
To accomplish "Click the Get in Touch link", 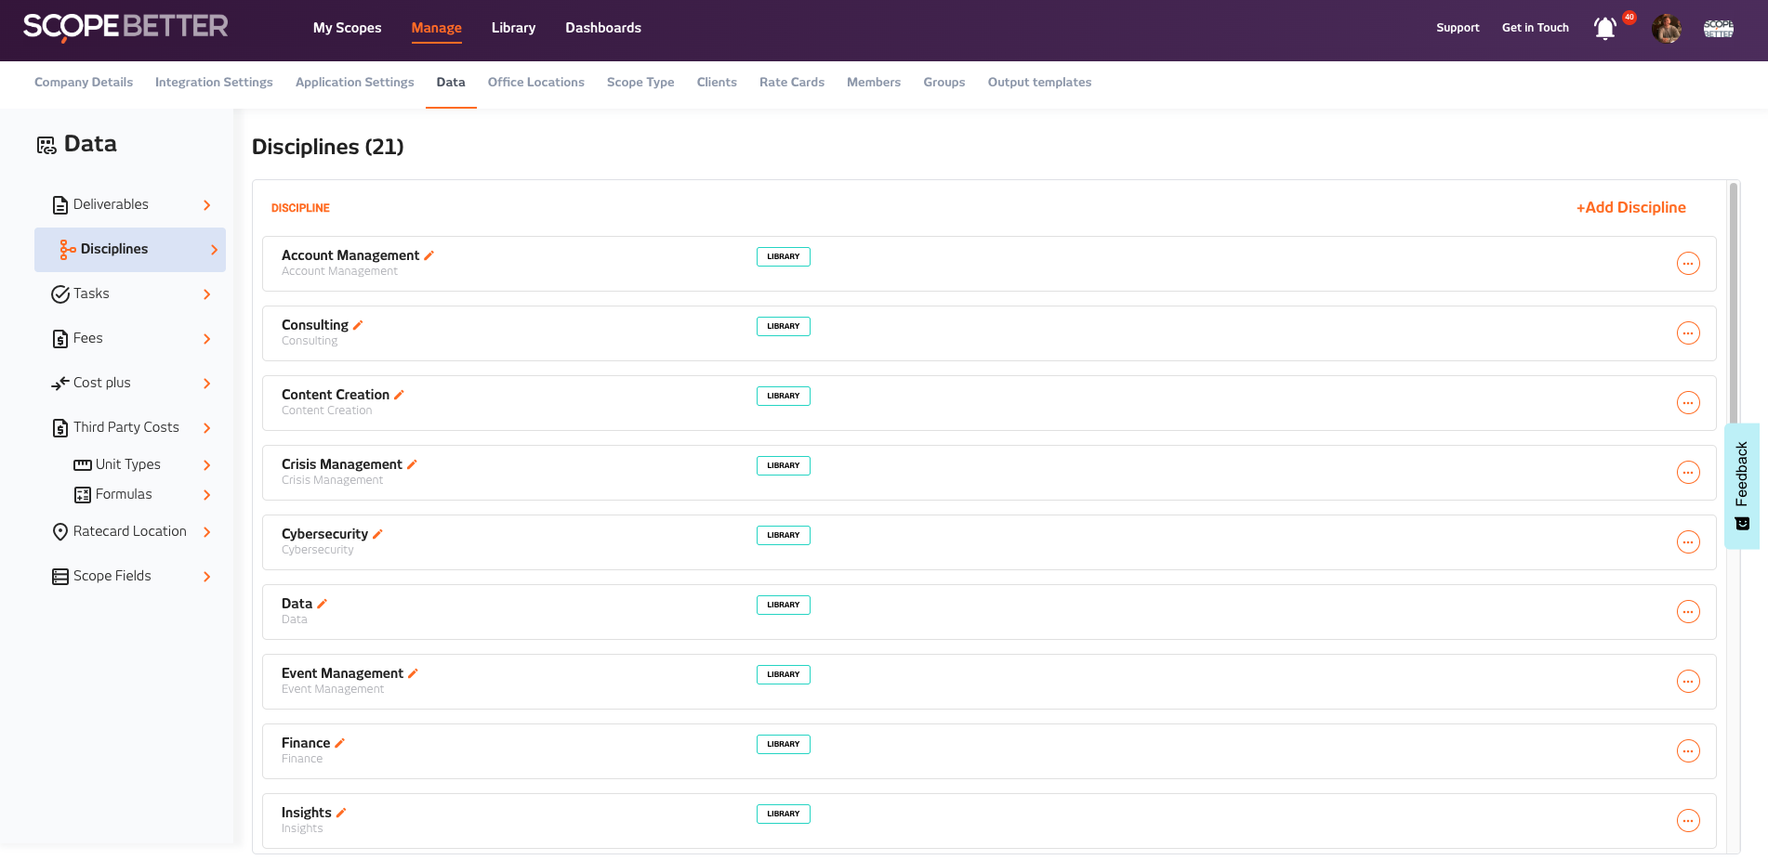I will point(1535,28).
